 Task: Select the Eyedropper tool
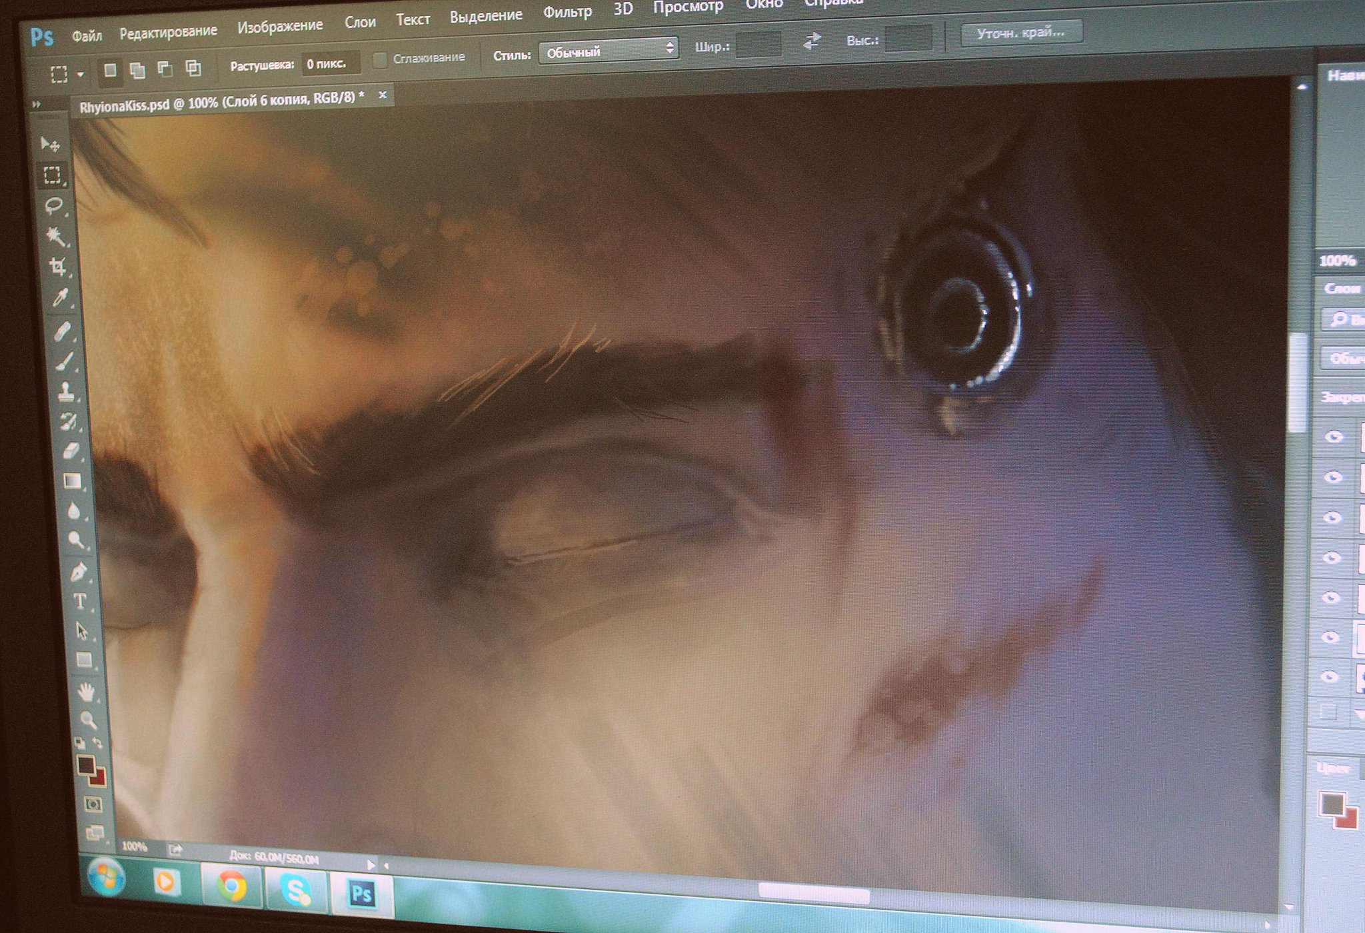pos(61,298)
